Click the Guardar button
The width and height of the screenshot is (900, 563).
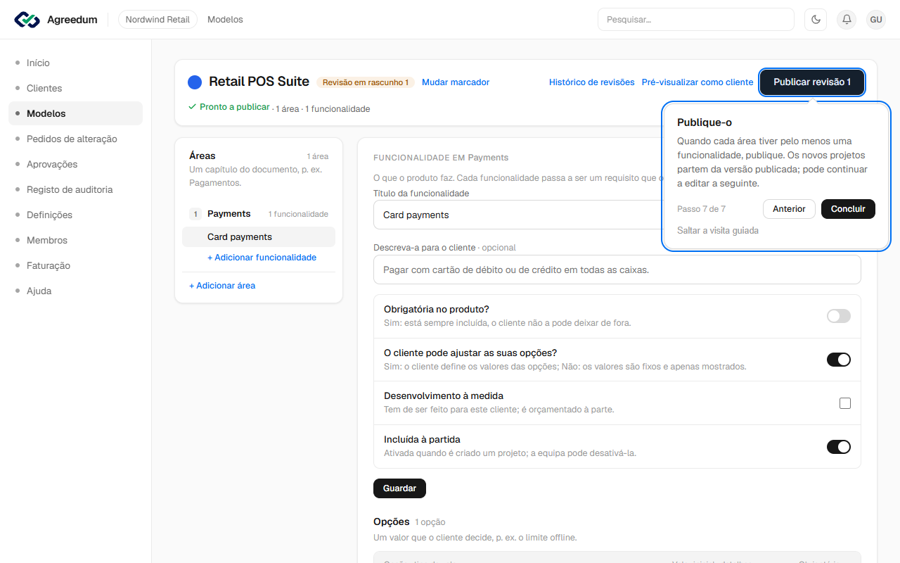click(x=399, y=488)
